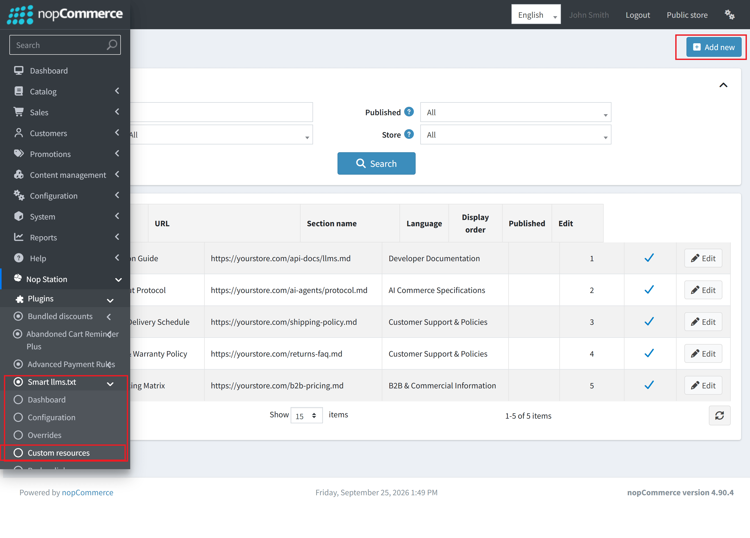Open Reports via the chart icon

pyautogui.click(x=19, y=237)
